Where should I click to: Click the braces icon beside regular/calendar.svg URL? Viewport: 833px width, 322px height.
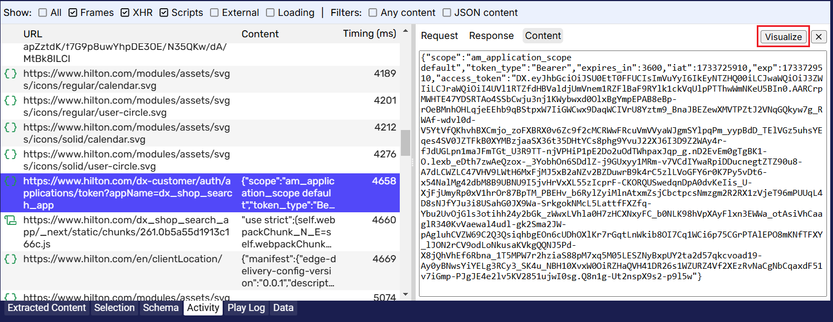10,74
